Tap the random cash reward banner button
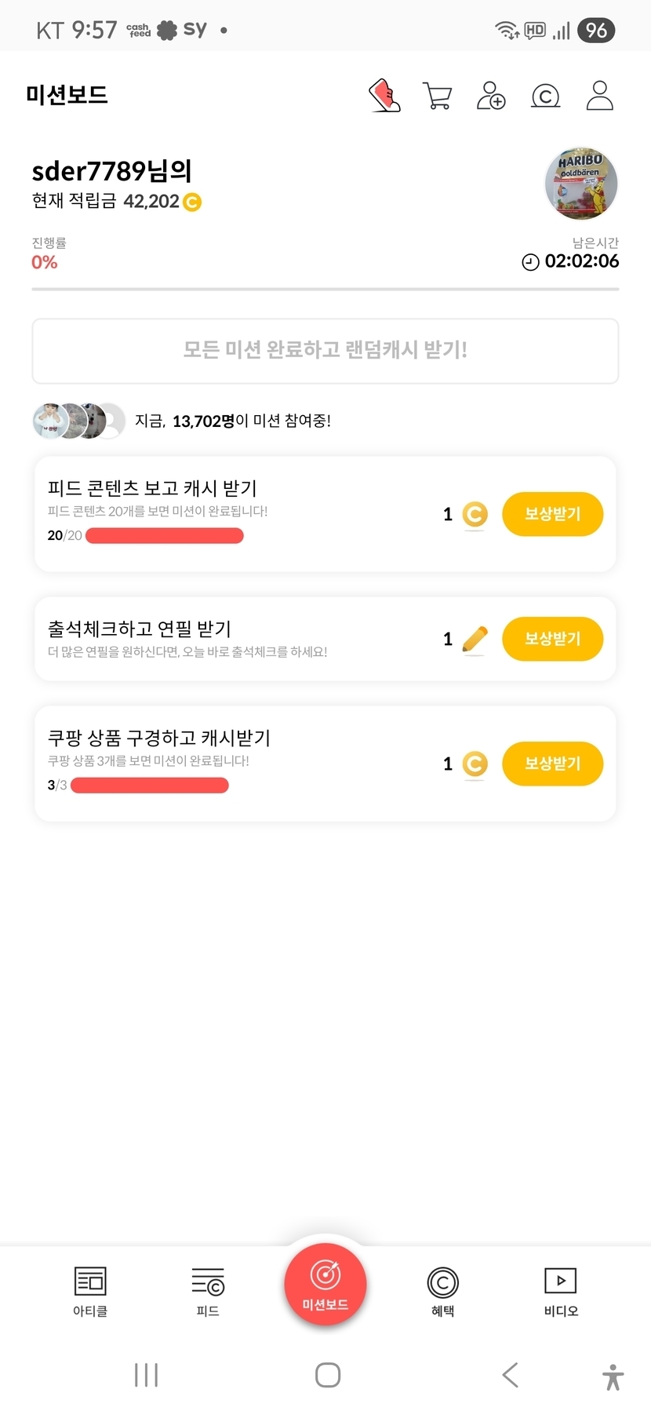 click(x=325, y=351)
